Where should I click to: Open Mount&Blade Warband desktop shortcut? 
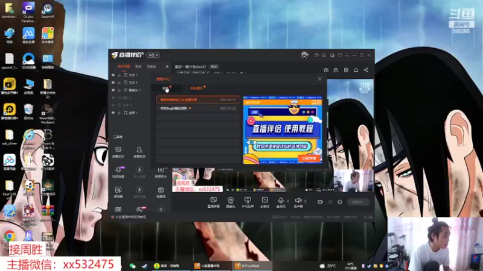48,114
